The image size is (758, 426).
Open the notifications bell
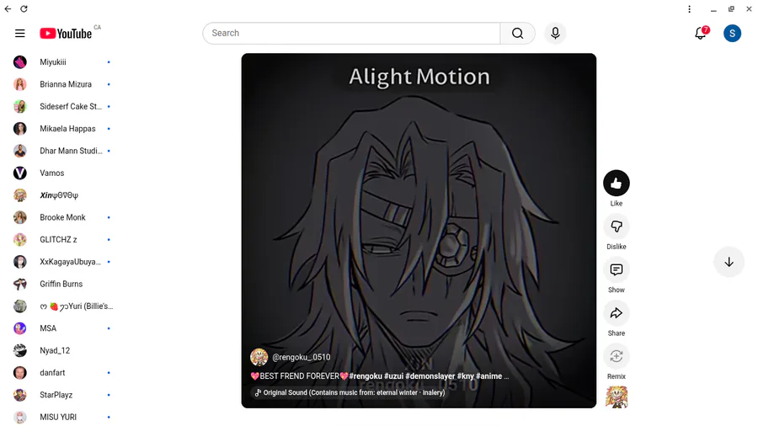coord(701,34)
